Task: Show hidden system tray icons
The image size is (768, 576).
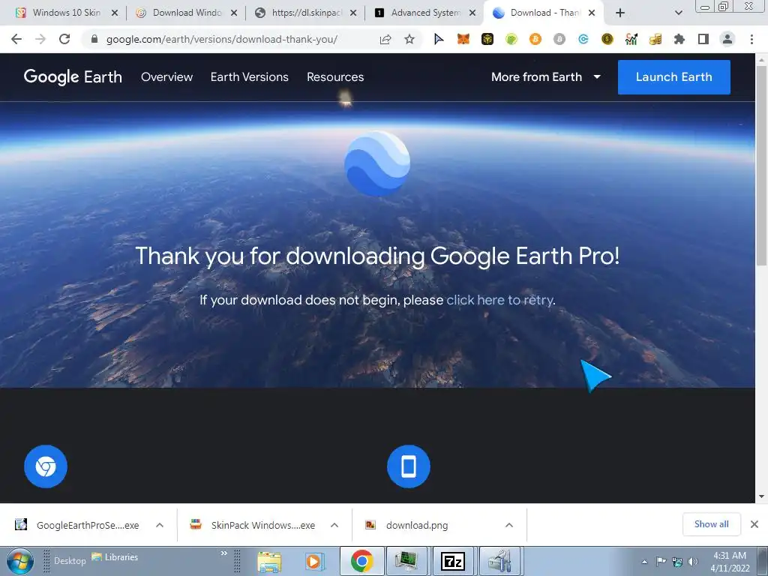Action: [644, 562]
